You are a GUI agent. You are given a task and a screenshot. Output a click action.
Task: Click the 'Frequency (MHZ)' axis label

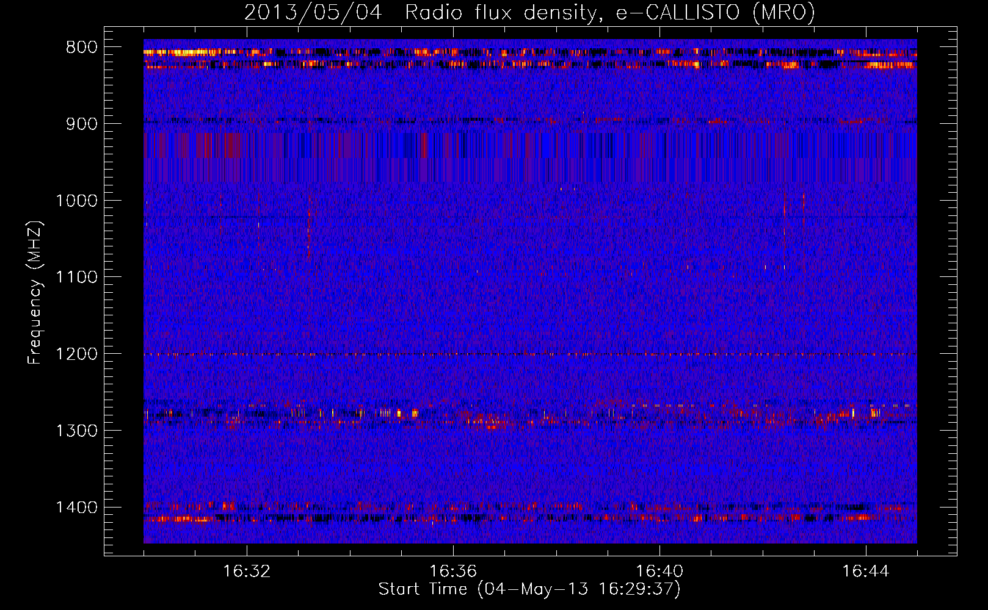tap(35, 293)
